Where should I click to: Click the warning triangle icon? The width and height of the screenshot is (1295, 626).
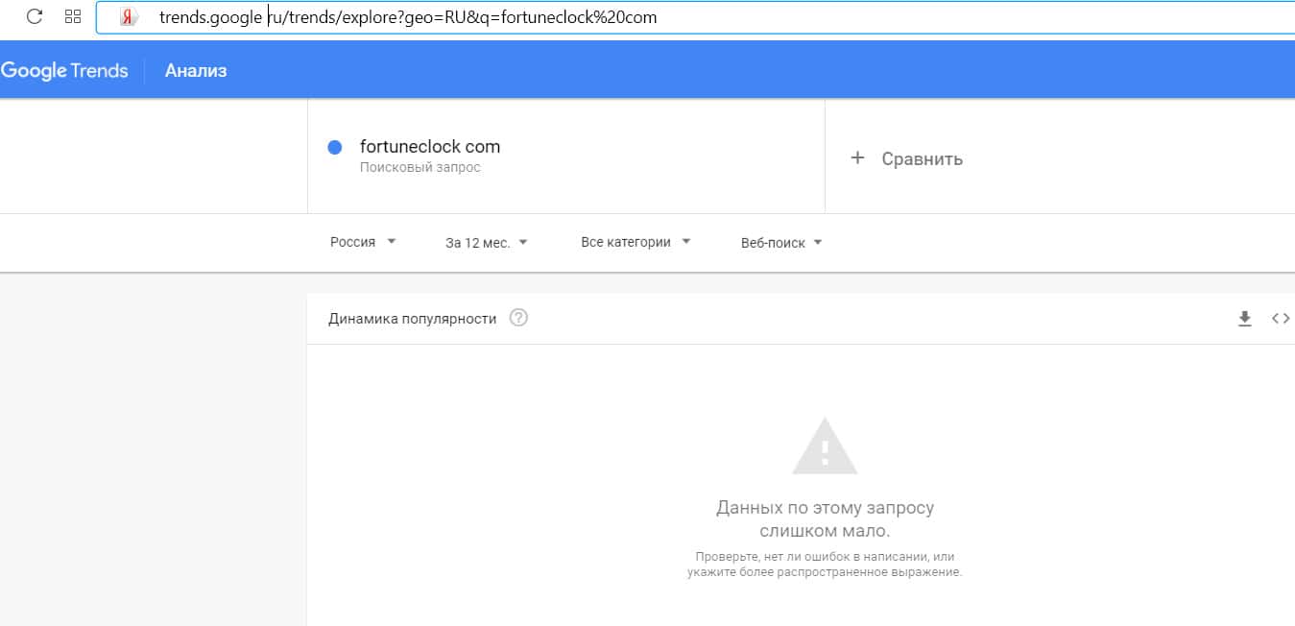click(824, 446)
